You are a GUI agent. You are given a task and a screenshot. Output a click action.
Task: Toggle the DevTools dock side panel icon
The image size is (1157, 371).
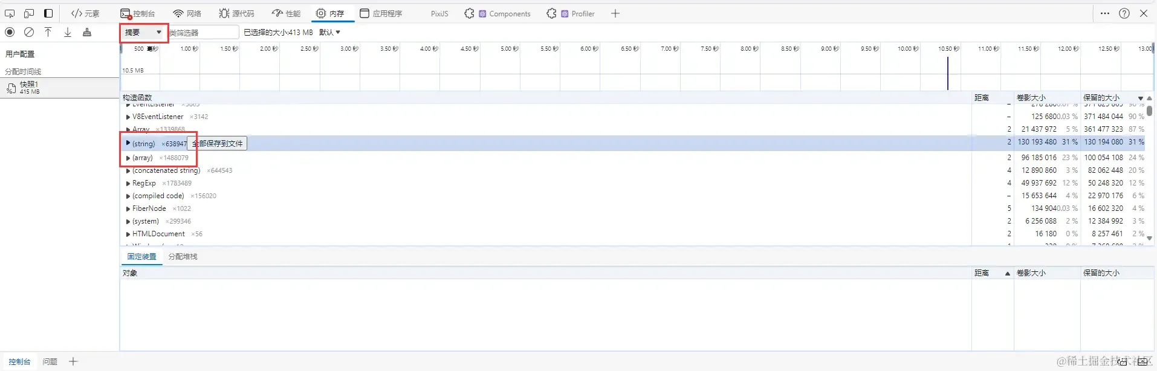pyautogui.click(x=48, y=13)
